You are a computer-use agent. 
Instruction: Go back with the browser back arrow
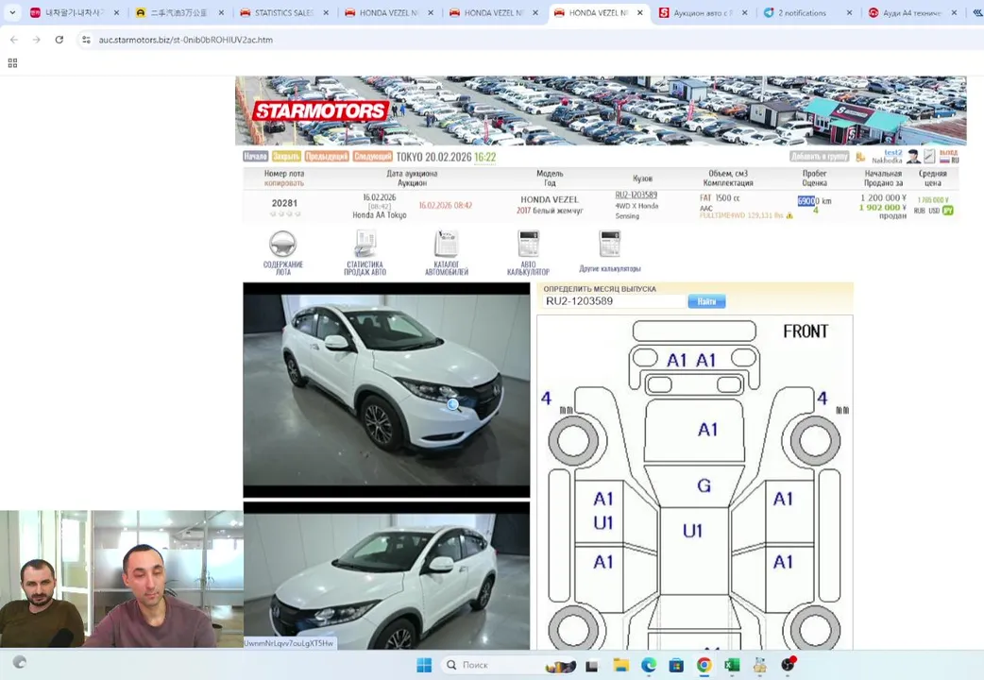[14, 40]
